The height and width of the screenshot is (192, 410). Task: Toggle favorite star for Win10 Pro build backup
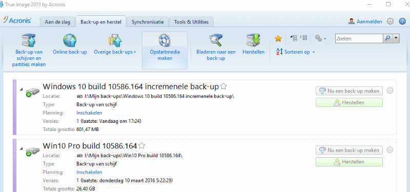[141, 145]
